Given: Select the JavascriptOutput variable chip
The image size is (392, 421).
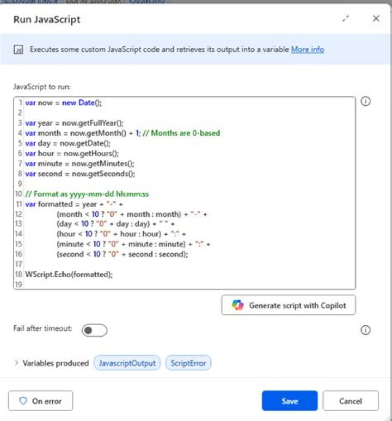Looking at the screenshot, I should tap(127, 363).
